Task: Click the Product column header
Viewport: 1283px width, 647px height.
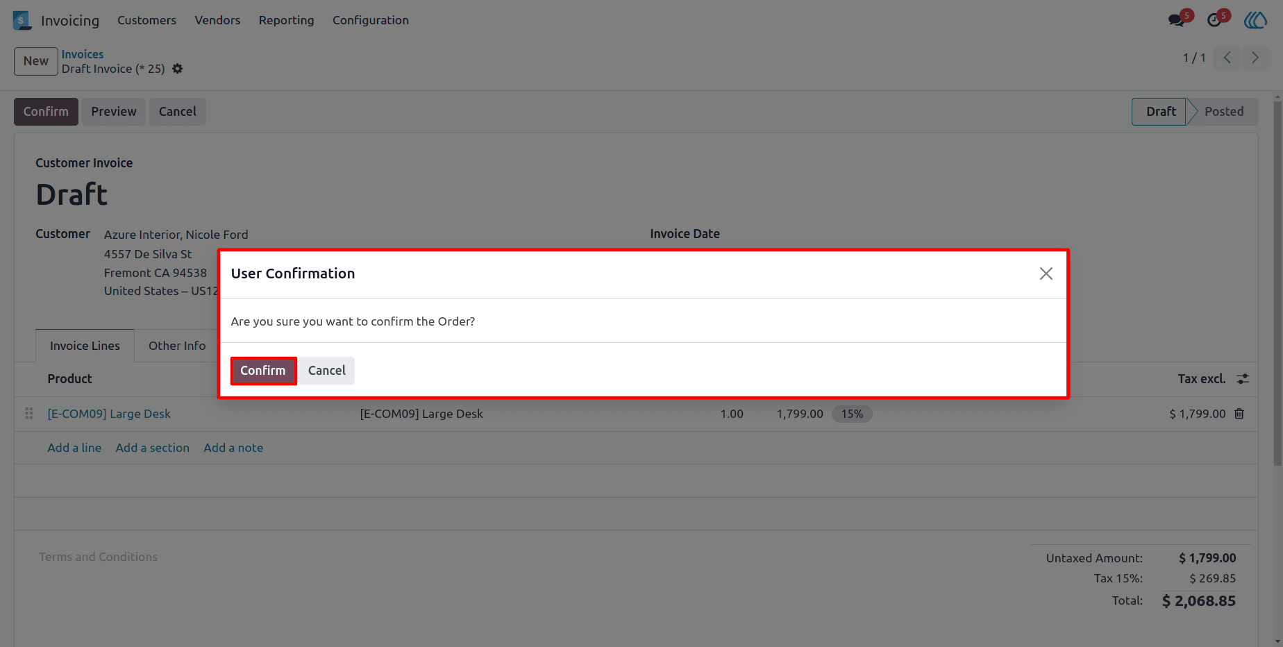Action: tap(69, 379)
